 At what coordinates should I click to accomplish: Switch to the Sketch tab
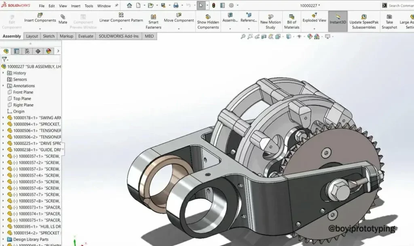click(49, 36)
